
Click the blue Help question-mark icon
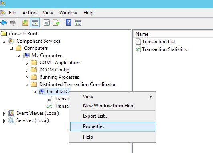(x=68, y=22)
